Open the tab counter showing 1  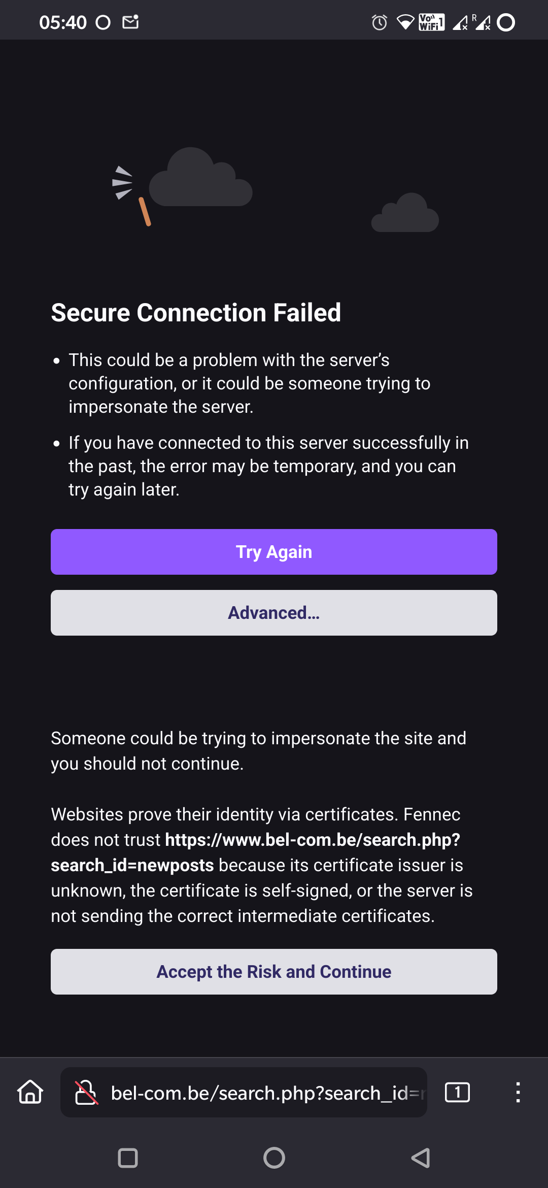click(x=457, y=1092)
